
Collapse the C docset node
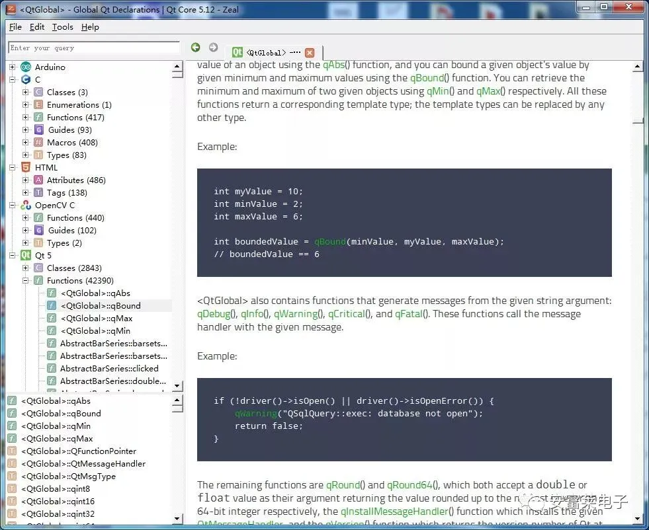[13, 79]
